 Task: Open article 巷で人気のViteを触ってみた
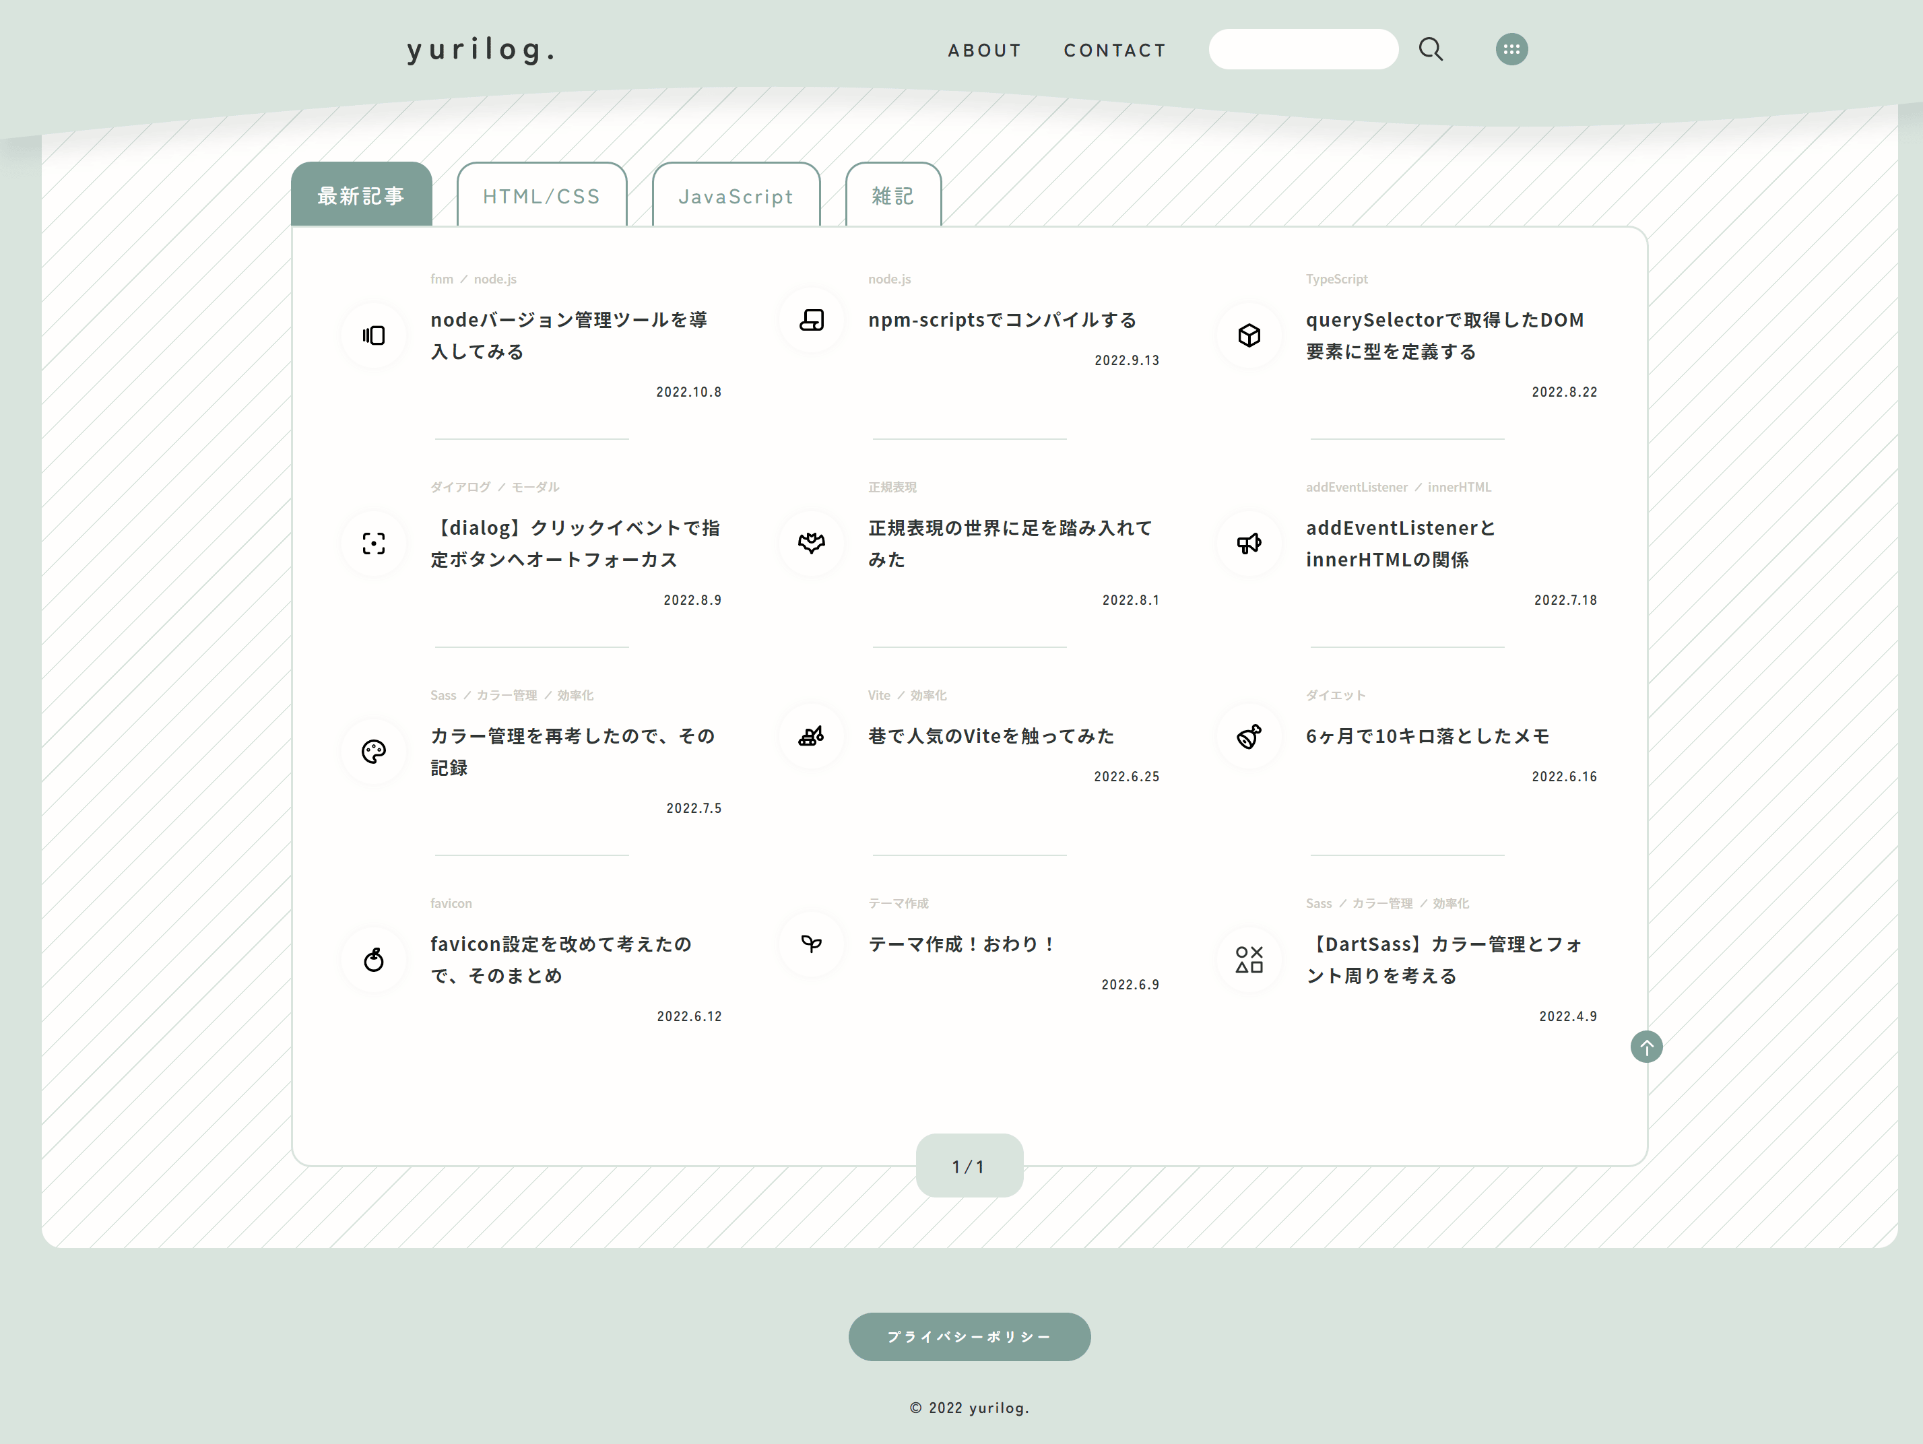991,736
